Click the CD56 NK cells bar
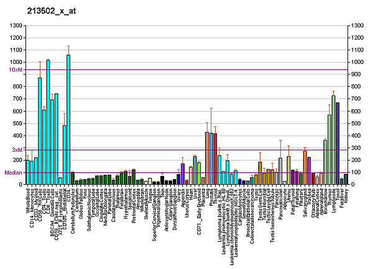This screenshot has width=373, height=269. click(40, 130)
